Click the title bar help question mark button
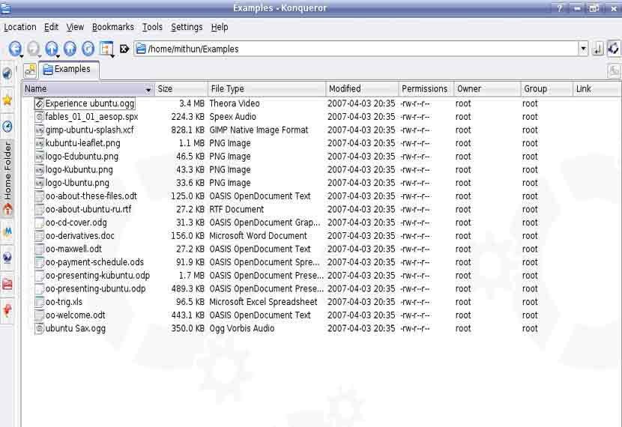The width and height of the screenshot is (622, 427). click(x=560, y=8)
